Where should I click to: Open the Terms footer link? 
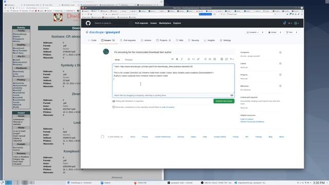point(133,137)
